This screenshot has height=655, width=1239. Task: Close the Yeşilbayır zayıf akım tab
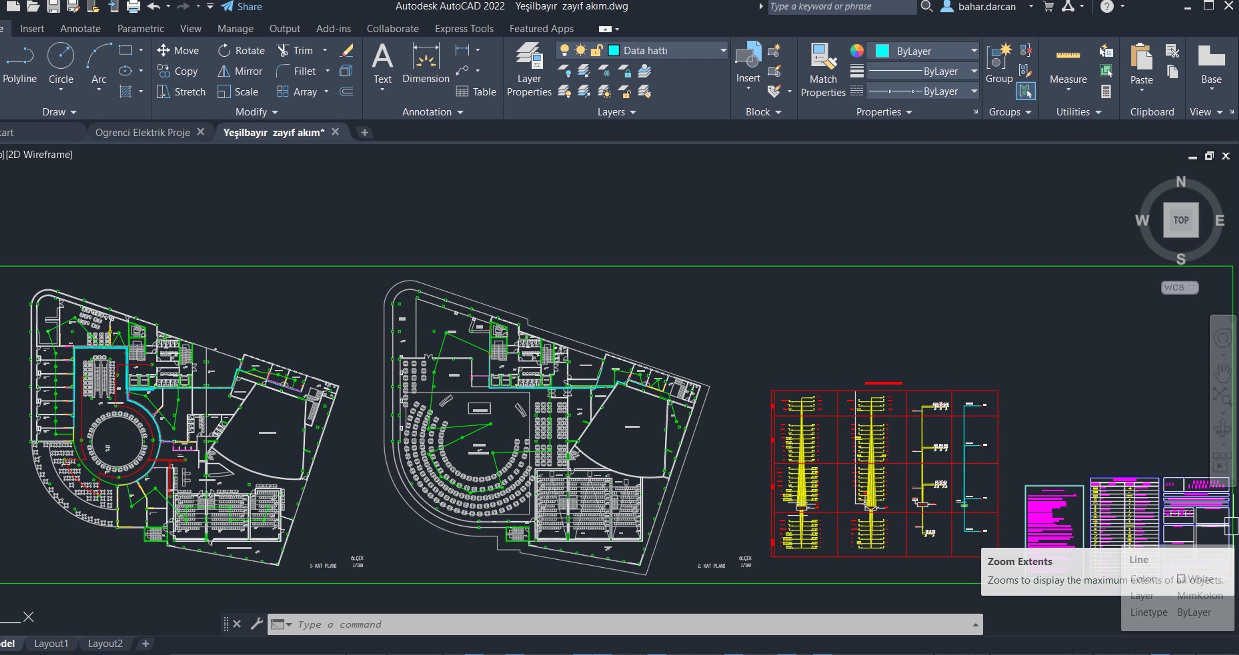click(335, 132)
